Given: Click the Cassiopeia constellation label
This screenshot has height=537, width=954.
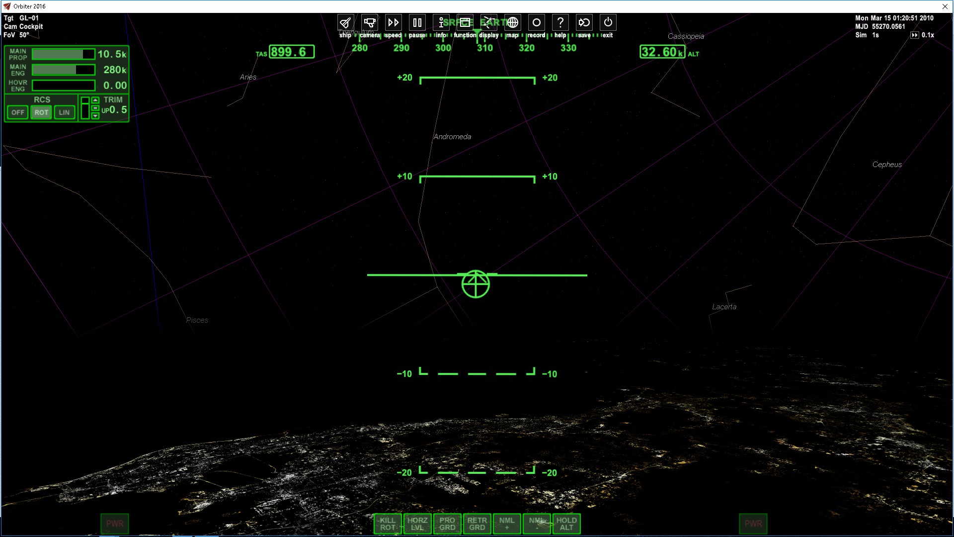Looking at the screenshot, I should 686,36.
